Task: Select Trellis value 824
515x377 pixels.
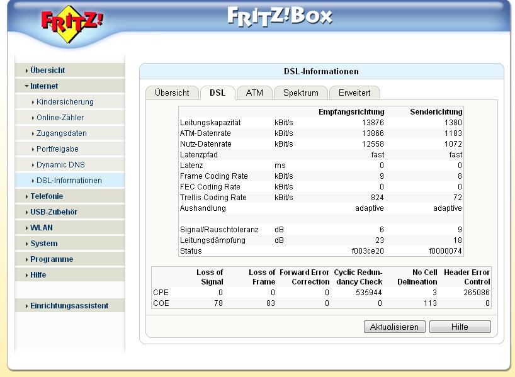Action: click(x=377, y=198)
